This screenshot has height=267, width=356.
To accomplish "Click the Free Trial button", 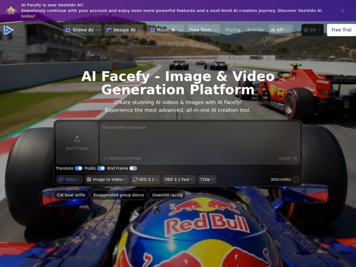I will [342, 30].
